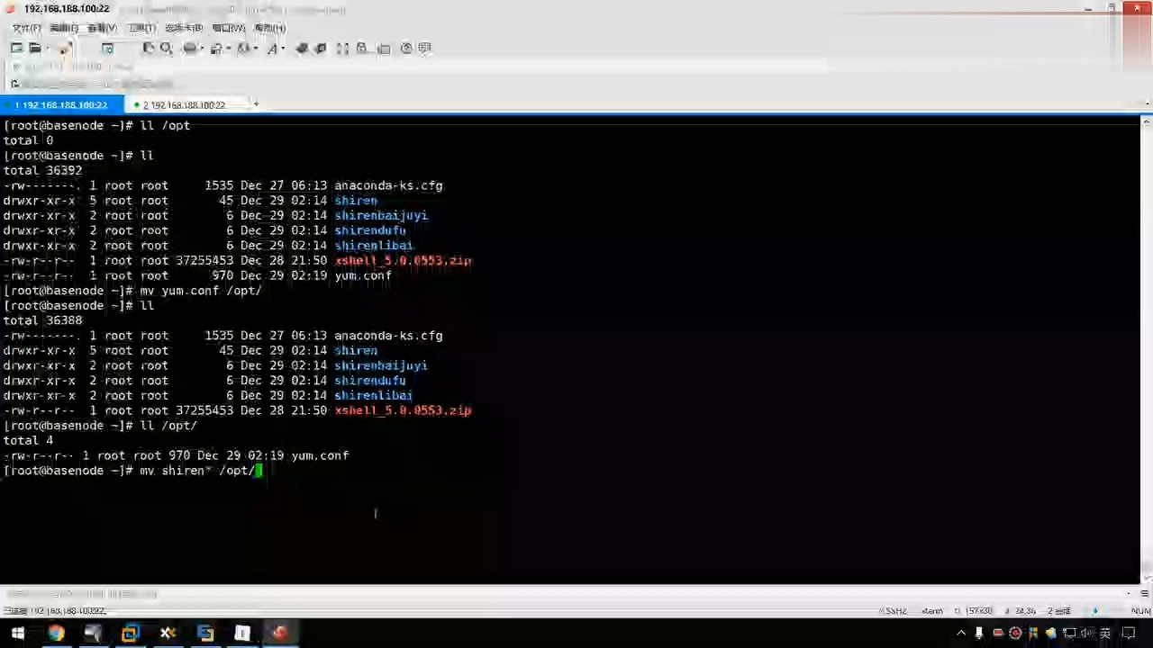
Task: Click the padlock lock-screen toolbar icon
Action: click(x=362, y=49)
